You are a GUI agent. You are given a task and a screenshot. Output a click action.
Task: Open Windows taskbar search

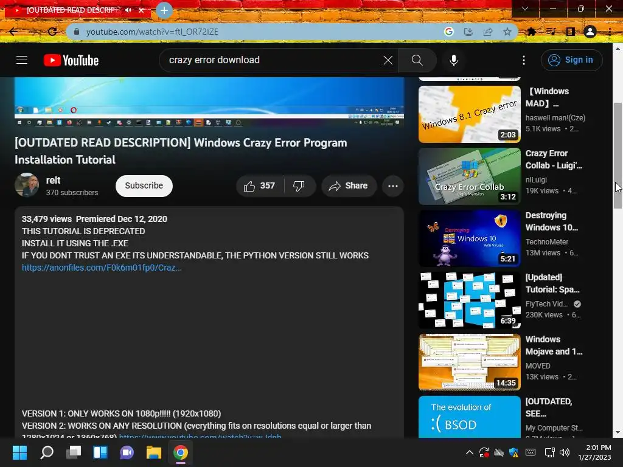click(x=46, y=452)
